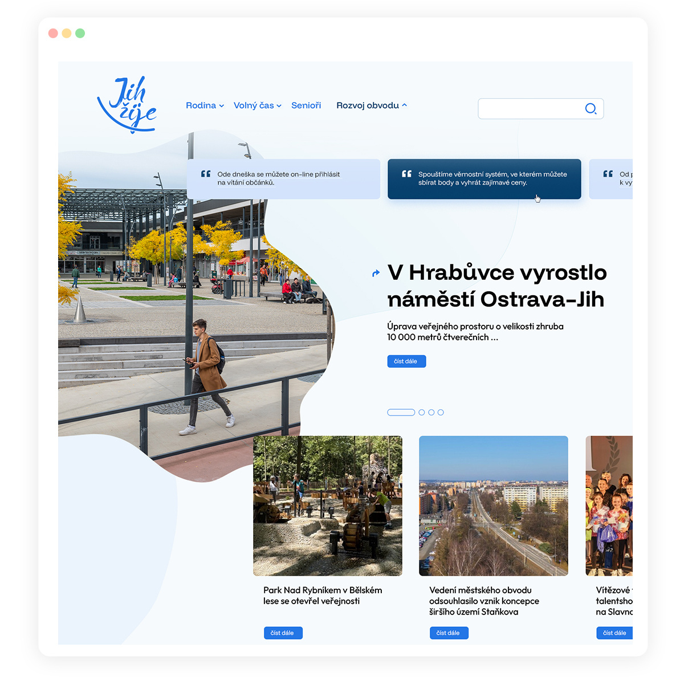Open the Park Nad Rybníkem article title
The height and width of the screenshot is (684, 684).
323,596
